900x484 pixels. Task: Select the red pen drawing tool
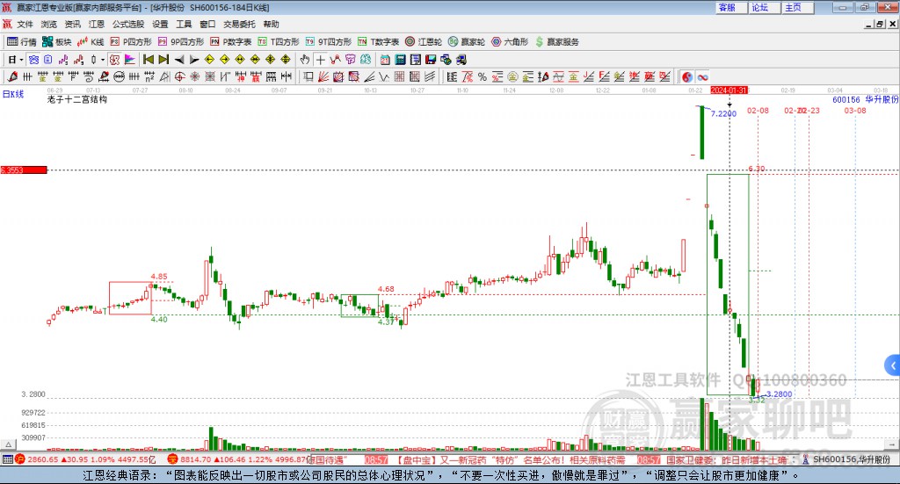tap(12, 76)
